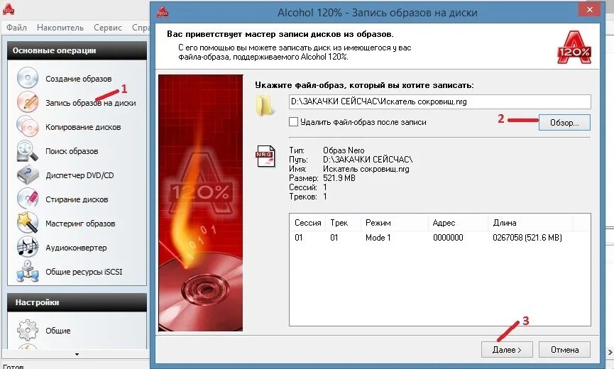
Task: Click the Далее > button
Action: point(507,349)
